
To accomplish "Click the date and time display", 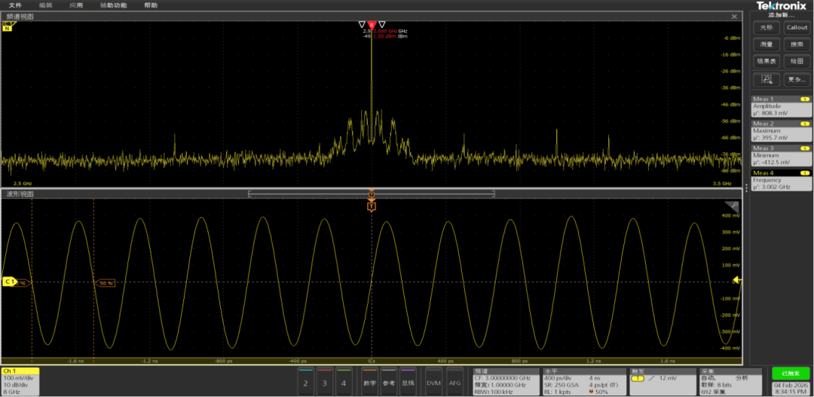I will pyautogui.click(x=790, y=388).
